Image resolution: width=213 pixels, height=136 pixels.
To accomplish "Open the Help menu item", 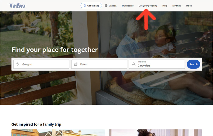I will point(165,6).
